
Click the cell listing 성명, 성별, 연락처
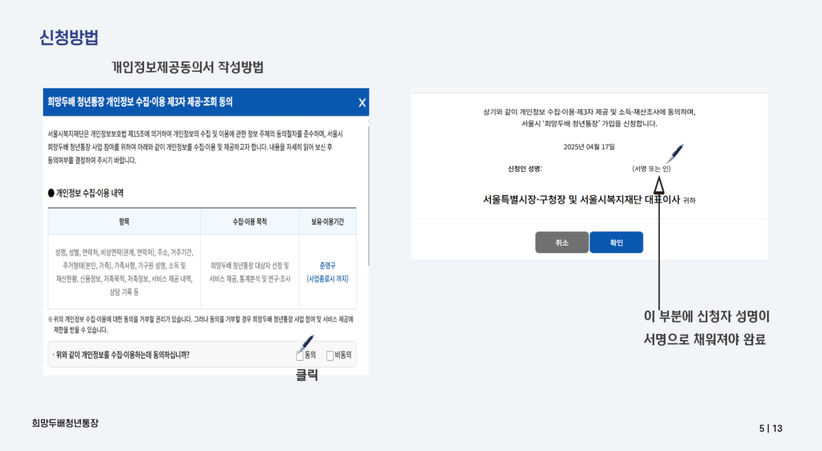coord(124,272)
